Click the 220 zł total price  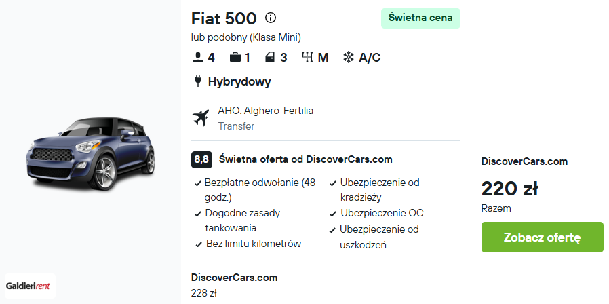click(x=509, y=189)
